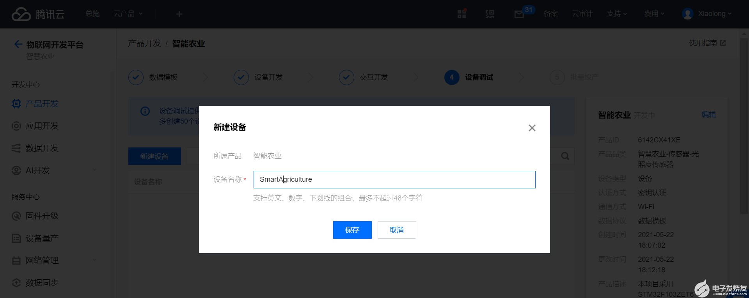Image resolution: width=749 pixels, height=298 pixels.
Task: Go to step 设备开发
Action: click(258, 77)
